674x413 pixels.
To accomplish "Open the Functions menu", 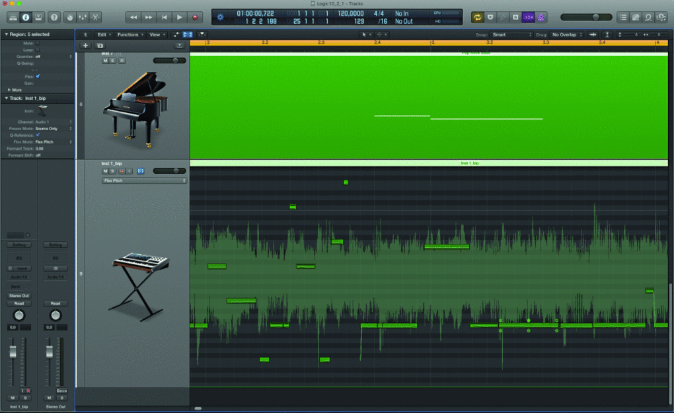I will click(x=130, y=35).
